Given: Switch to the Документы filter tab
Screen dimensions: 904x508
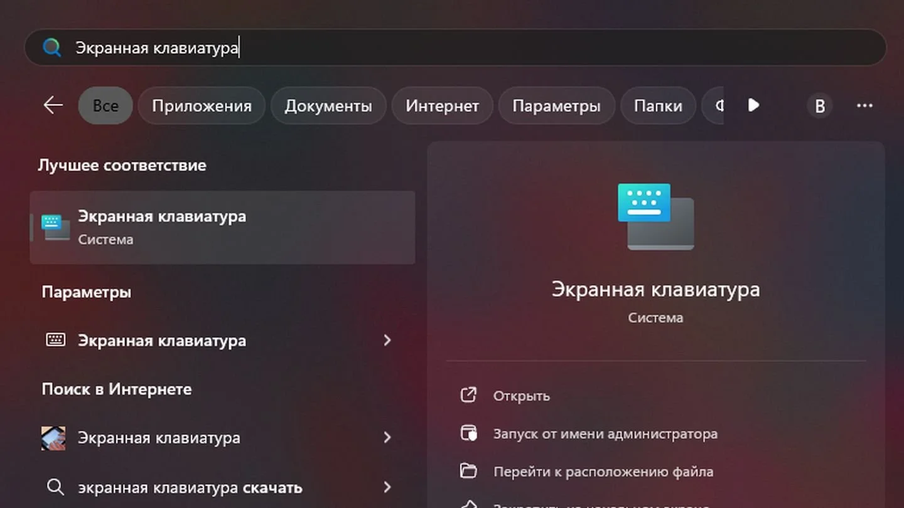Looking at the screenshot, I should 328,105.
